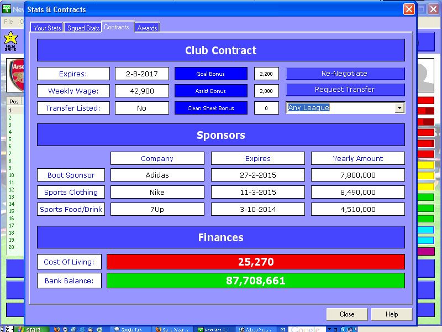Click the New Game star icon
Screen dimensions: 442x332
pyautogui.click(x=10, y=40)
